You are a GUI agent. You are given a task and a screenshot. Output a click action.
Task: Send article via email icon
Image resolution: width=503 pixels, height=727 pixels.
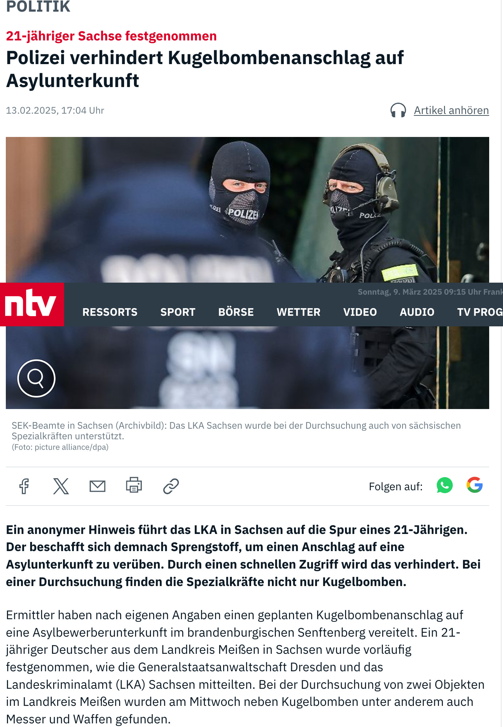(98, 486)
